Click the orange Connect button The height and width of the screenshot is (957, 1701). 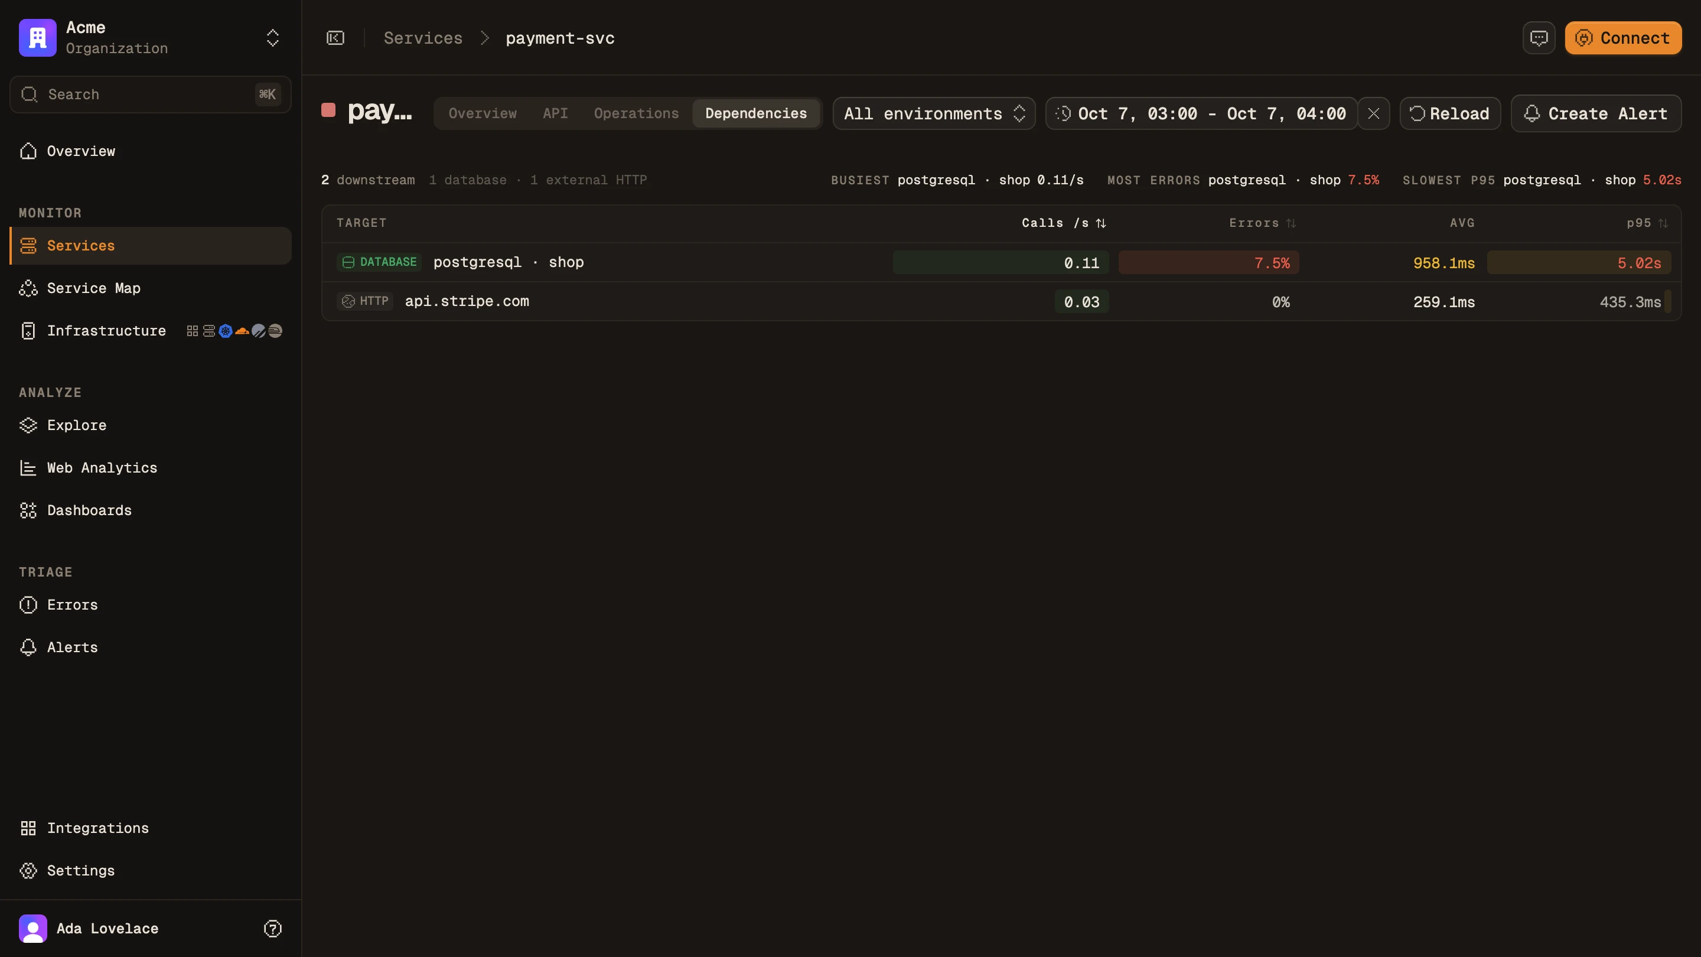pos(1623,38)
